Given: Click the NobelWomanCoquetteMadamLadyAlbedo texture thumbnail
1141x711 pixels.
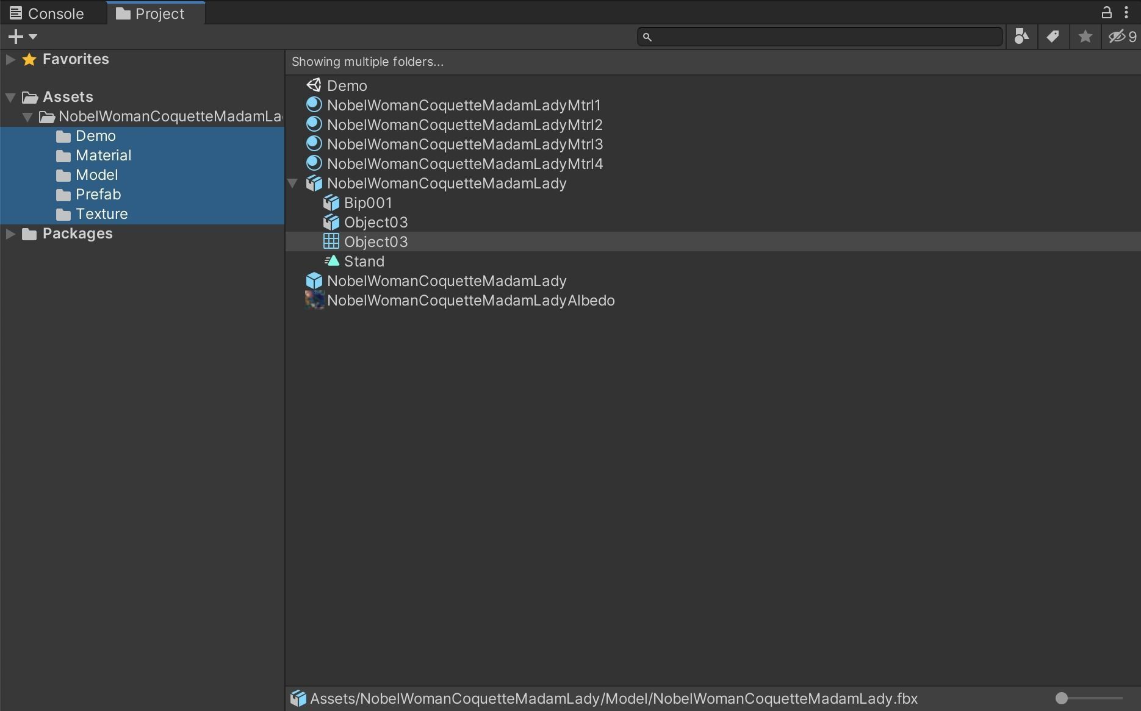Looking at the screenshot, I should [314, 300].
